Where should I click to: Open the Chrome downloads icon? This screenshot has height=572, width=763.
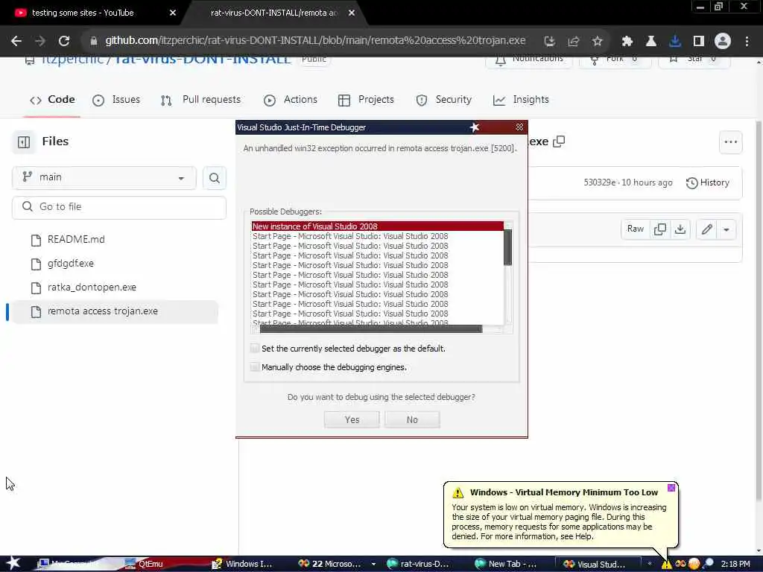pos(674,42)
